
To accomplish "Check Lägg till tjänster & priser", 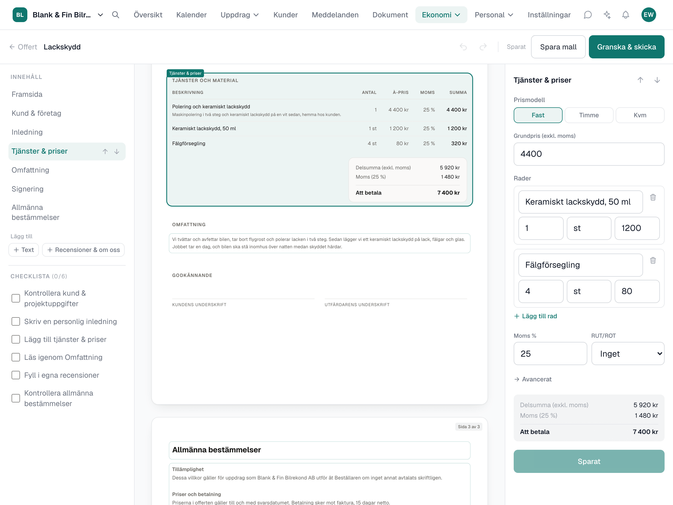I will (x=16, y=339).
